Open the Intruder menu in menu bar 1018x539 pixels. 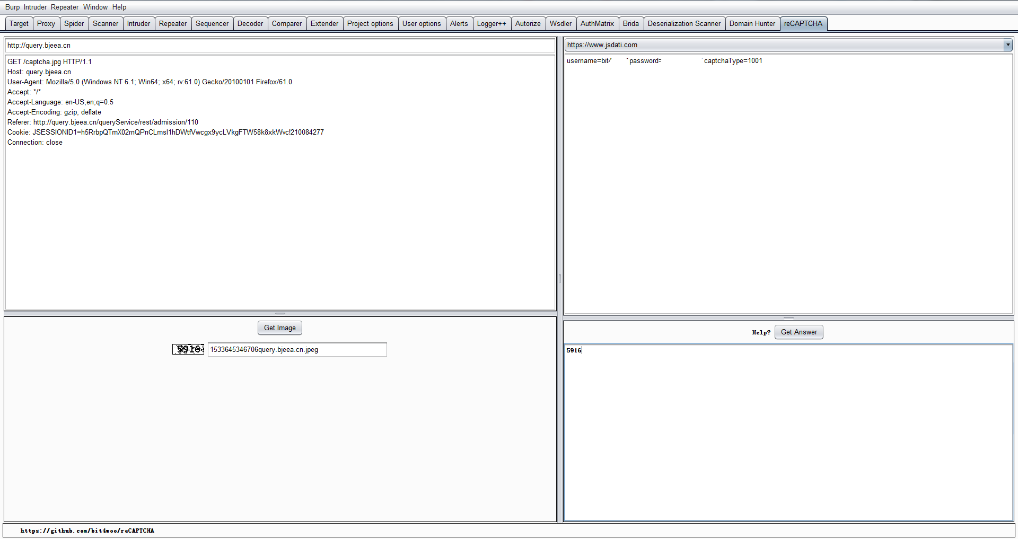point(35,7)
